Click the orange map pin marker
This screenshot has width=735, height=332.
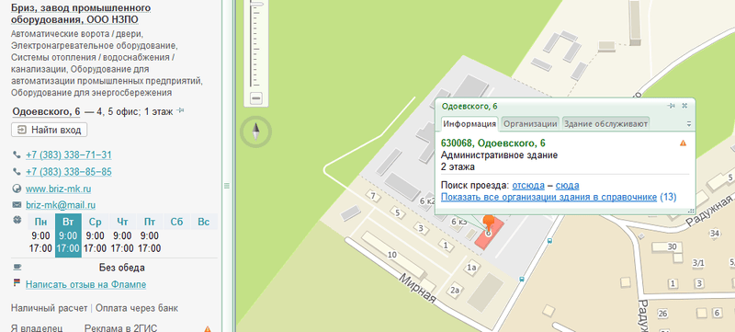click(x=489, y=224)
